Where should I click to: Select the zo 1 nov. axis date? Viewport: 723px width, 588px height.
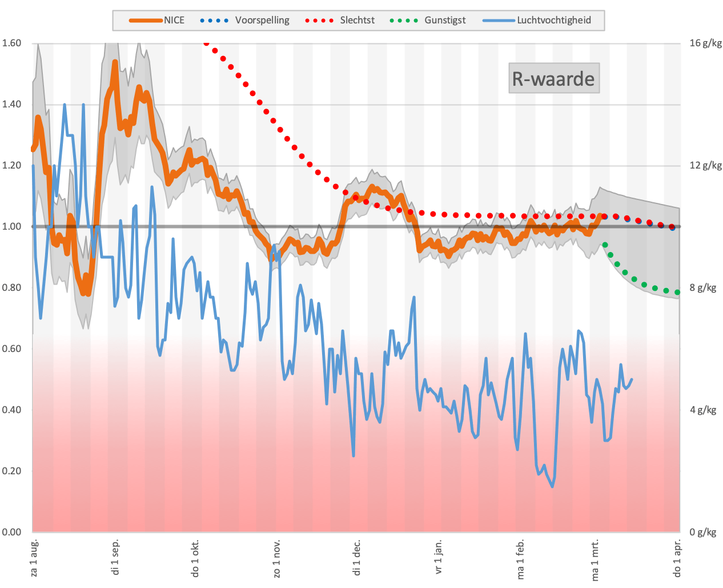[x=277, y=558]
